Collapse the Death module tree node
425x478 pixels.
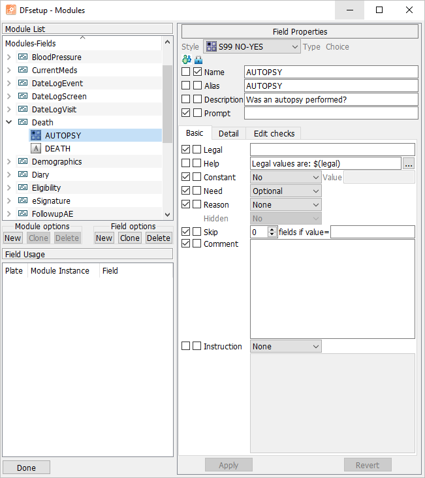9,122
